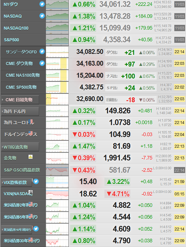
Task: Open the 金先物 label link
Action: pos(10,158)
